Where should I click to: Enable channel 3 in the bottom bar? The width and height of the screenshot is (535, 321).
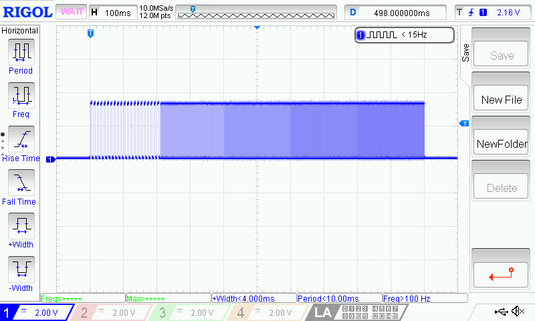click(187, 312)
